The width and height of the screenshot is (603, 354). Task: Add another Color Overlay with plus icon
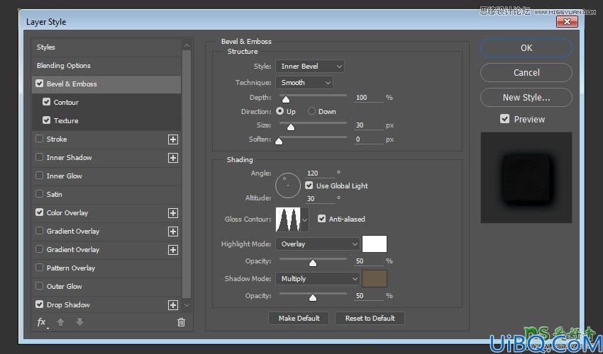pyautogui.click(x=173, y=213)
